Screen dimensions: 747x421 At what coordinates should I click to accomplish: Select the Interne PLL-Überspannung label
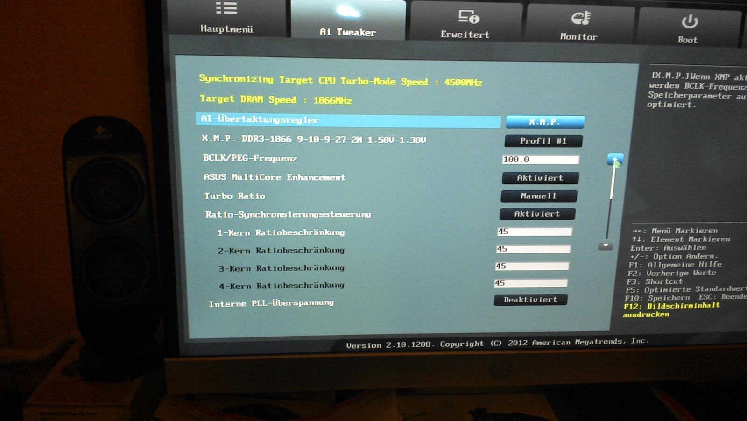click(x=271, y=303)
